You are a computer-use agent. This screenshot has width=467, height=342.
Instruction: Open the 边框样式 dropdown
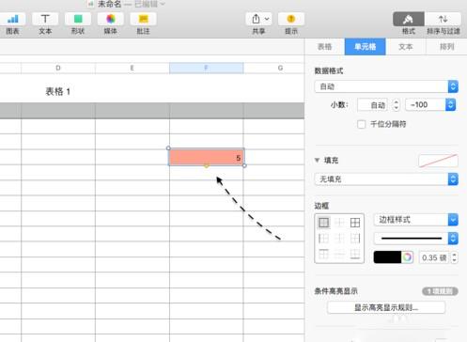pos(416,220)
